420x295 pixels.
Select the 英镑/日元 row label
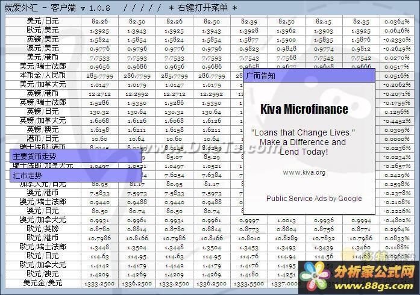[x=43, y=111]
